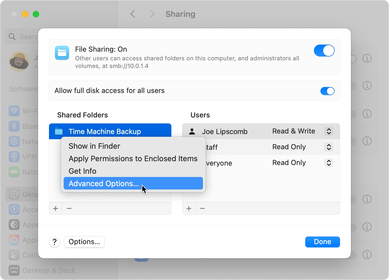Choose Show in Finder from context menu
This screenshot has height=280, width=389.
point(133,146)
